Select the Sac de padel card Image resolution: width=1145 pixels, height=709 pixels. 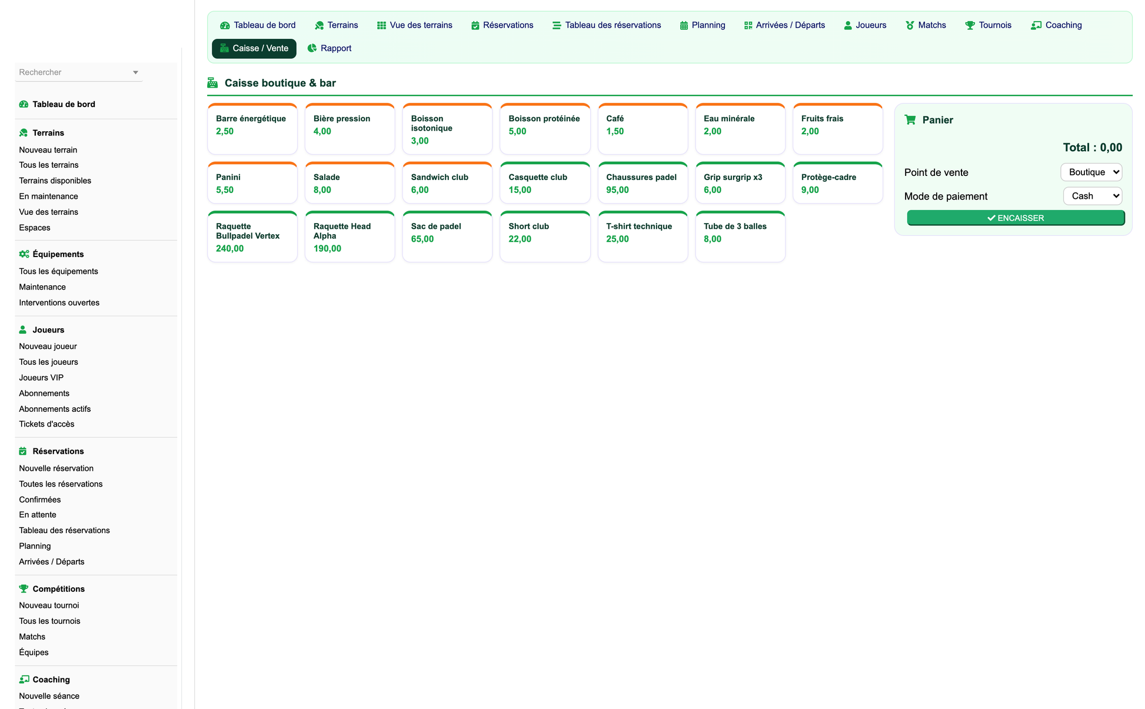coord(447,237)
